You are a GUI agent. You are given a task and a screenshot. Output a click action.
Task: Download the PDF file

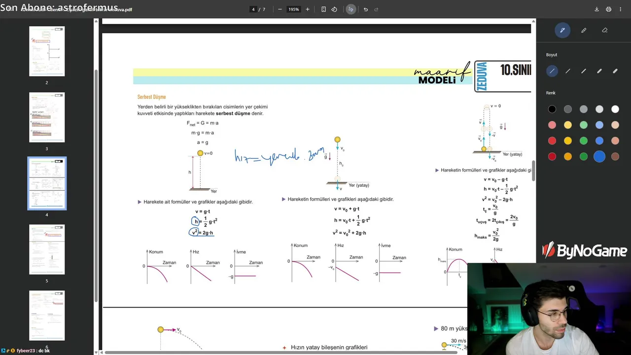click(596, 9)
